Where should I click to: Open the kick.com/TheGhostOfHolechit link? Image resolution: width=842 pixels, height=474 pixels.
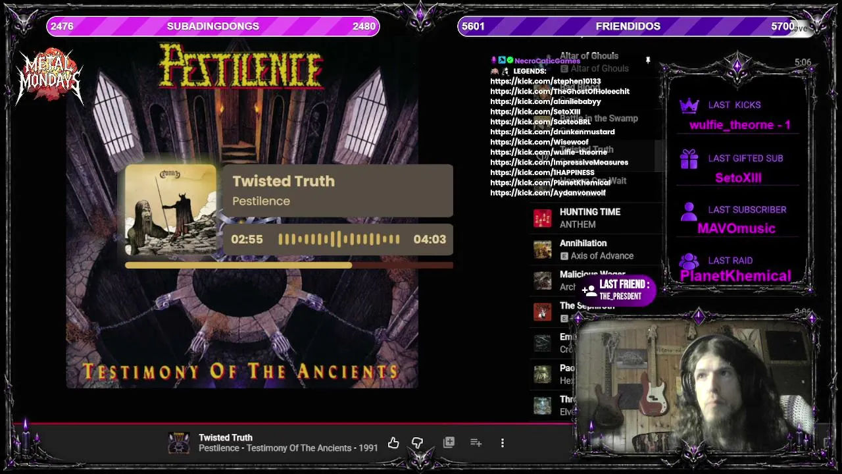(560, 92)
